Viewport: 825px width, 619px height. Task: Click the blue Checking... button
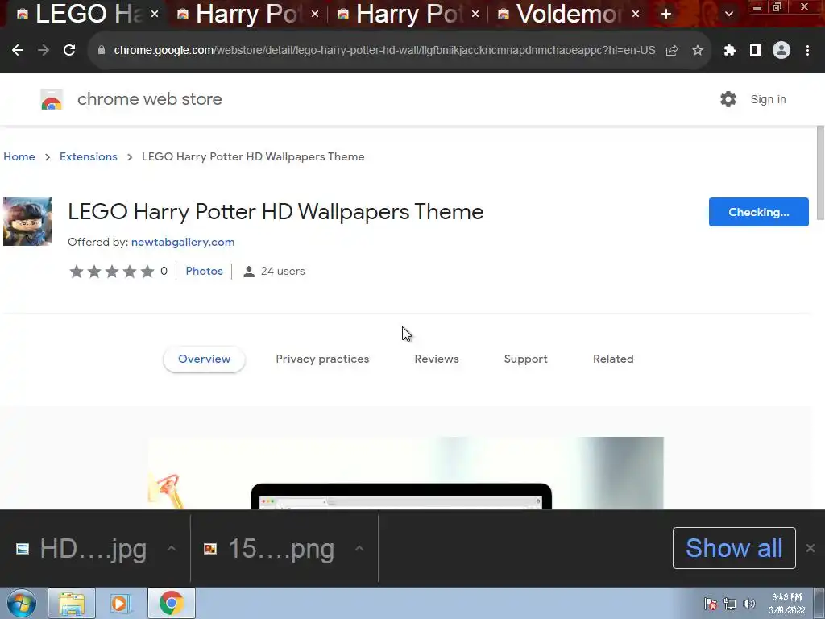tap(759, 212)
